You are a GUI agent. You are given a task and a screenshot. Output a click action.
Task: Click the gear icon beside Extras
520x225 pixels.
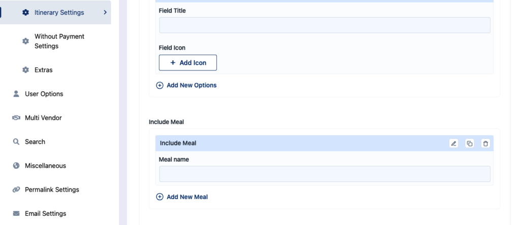(x=25, y=70)
